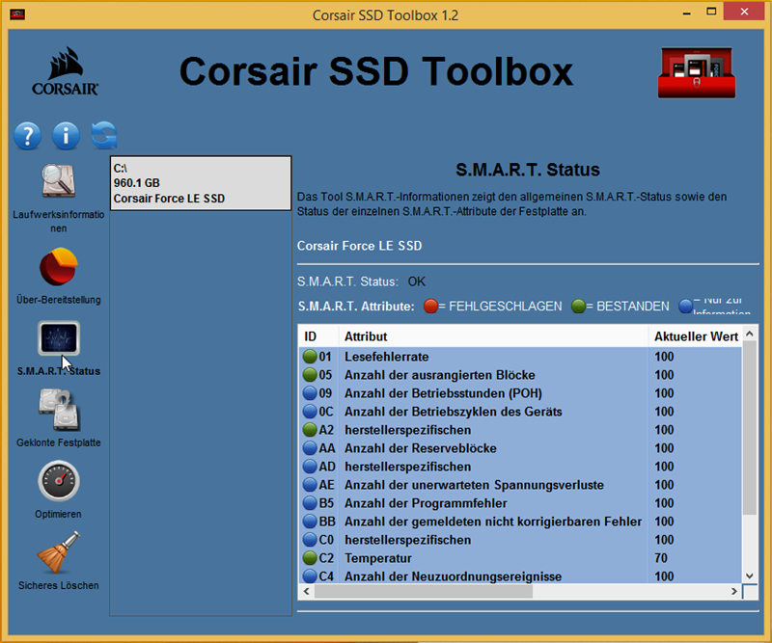Click the blue status dot for ID 09
Viewport: 772px width, 643px height.
click(310, 393)
